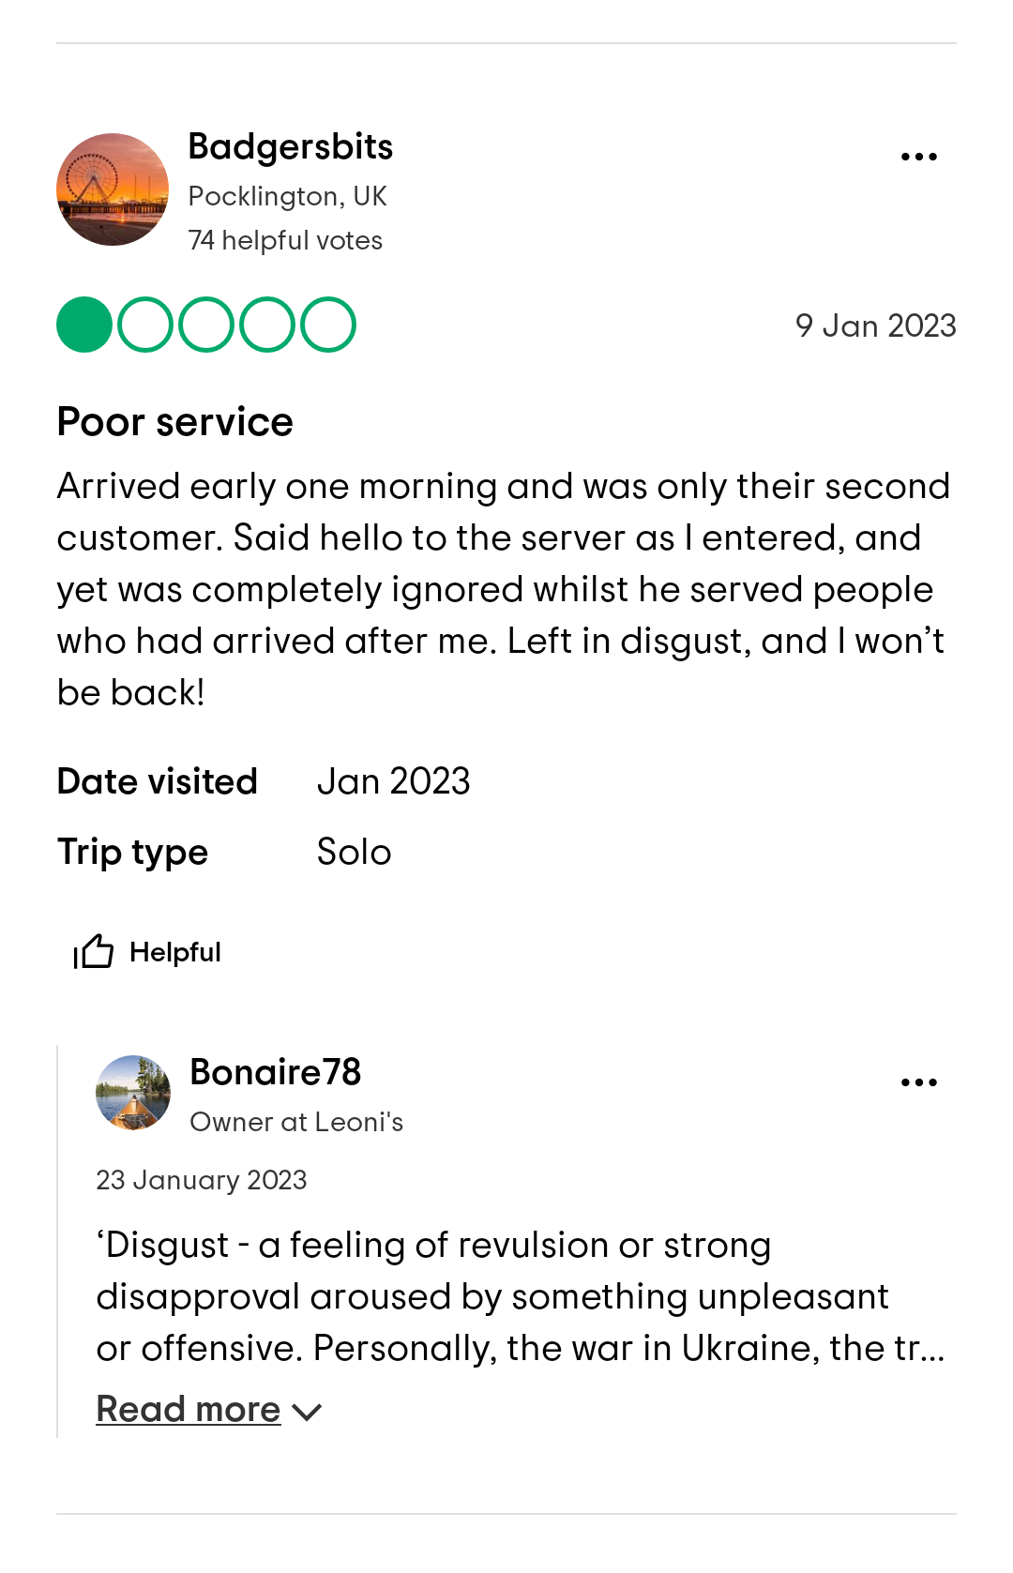This screenshot has height=1573, width=1013.
Task: Open Badgersbits review options three-dot menu
Action: [x=918, y=157]
